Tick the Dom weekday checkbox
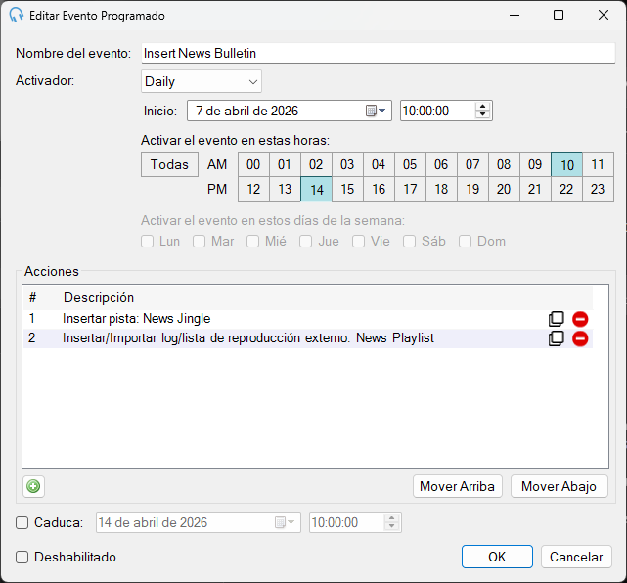 [465, 241]
